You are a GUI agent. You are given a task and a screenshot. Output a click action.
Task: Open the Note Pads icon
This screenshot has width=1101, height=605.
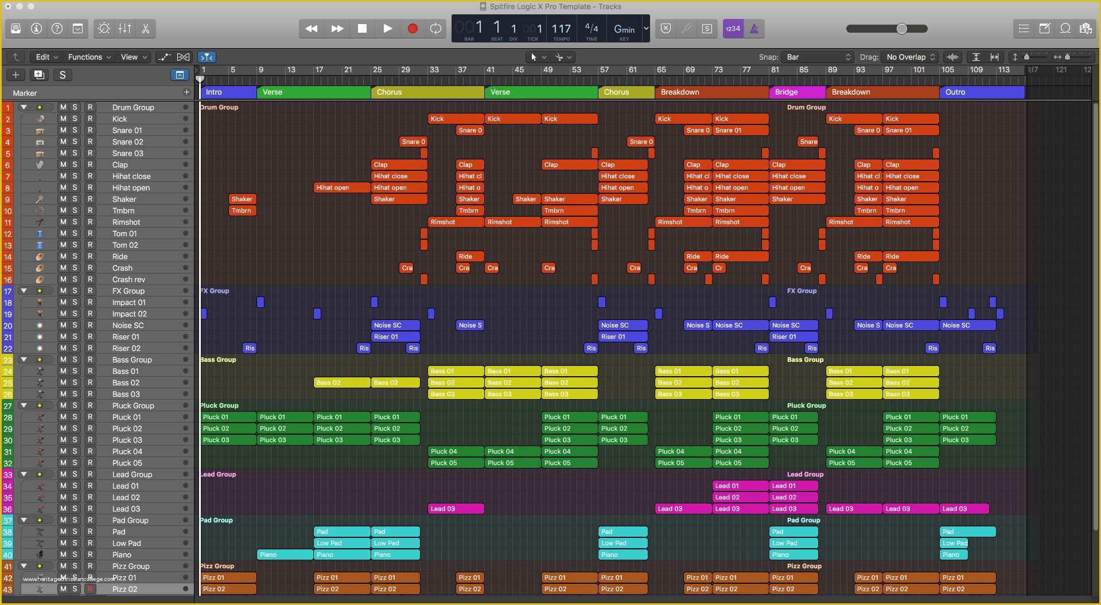click(1045, 29)
